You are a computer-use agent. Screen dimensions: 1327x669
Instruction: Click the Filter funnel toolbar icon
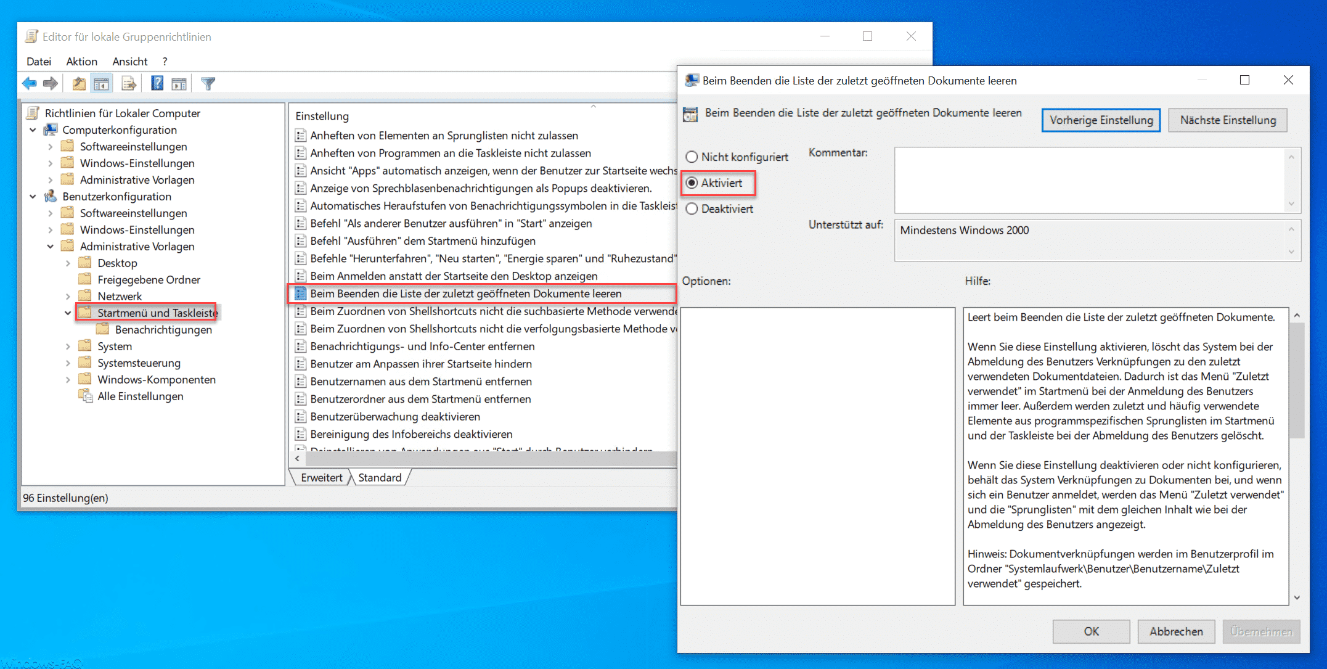click(x=208, y=83)
